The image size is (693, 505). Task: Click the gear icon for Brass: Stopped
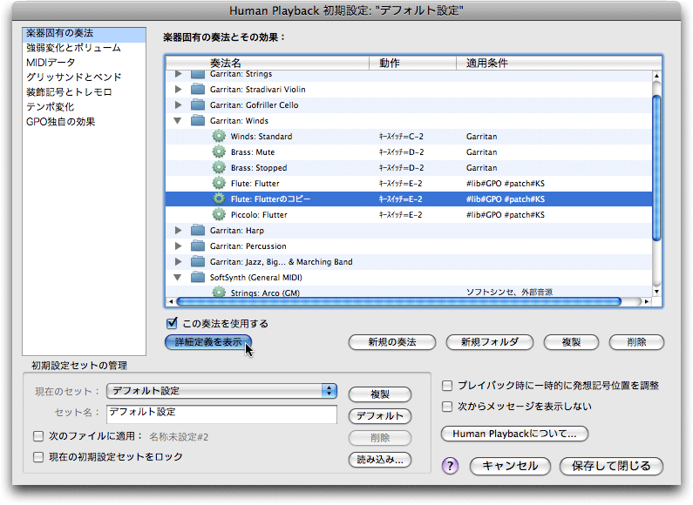click(x=219, y=167)
